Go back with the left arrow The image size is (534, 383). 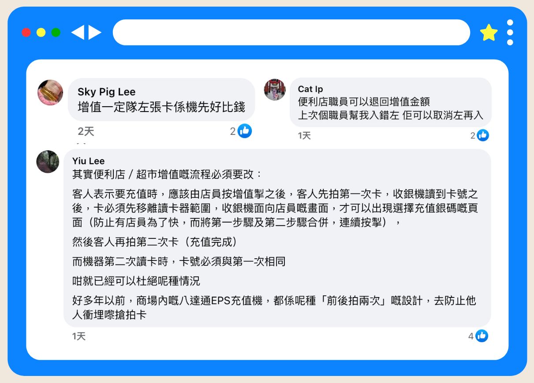pos(78,32)
